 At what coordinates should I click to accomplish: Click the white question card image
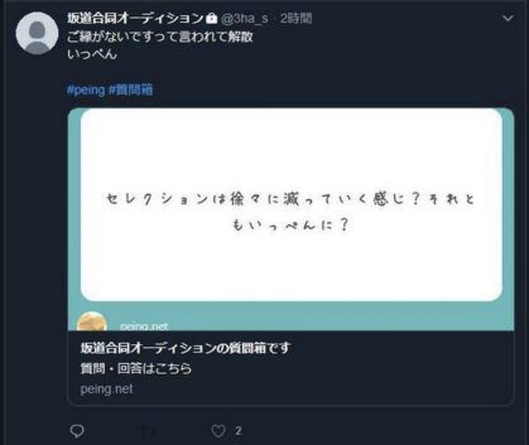[x=291, y=204]
